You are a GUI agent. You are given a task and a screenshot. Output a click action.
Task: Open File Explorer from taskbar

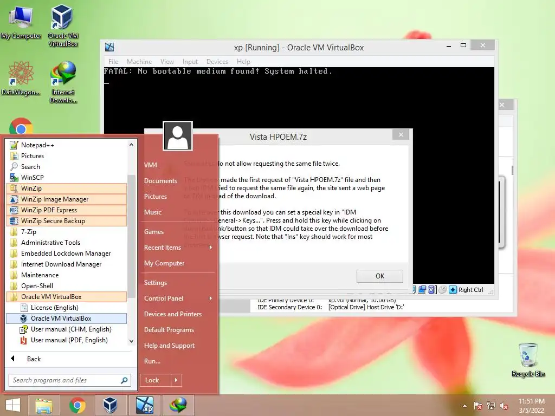pyautogui.click(x=44, y=405)
